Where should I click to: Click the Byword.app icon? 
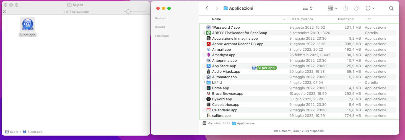209,99
